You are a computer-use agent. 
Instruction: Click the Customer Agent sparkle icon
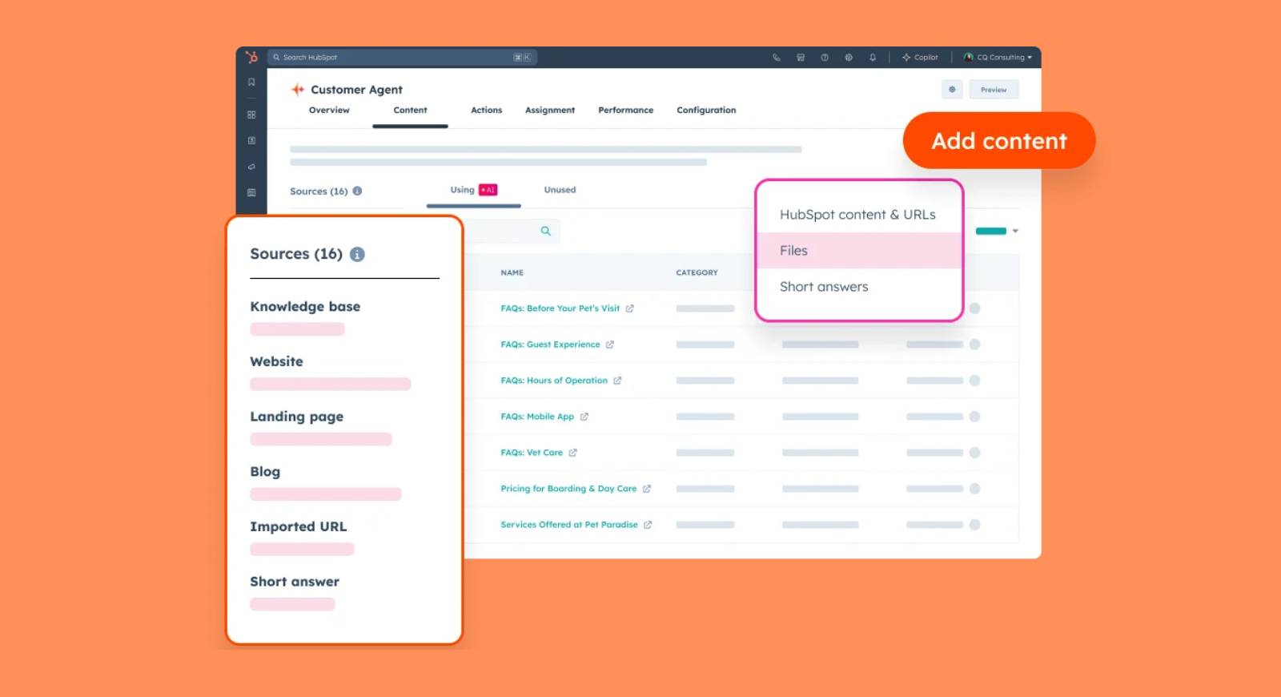point(298,89)
